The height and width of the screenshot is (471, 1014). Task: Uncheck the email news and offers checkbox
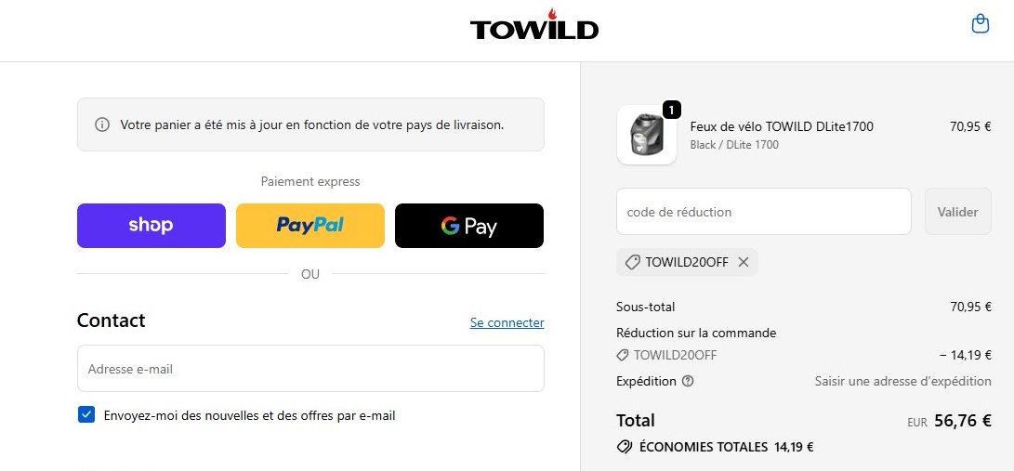click(86, 415)
